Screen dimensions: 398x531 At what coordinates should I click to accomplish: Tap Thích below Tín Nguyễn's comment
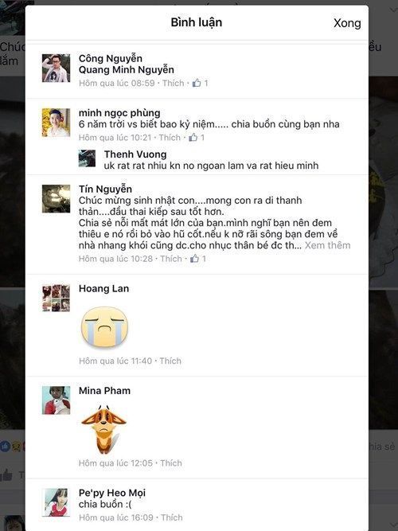171,259
